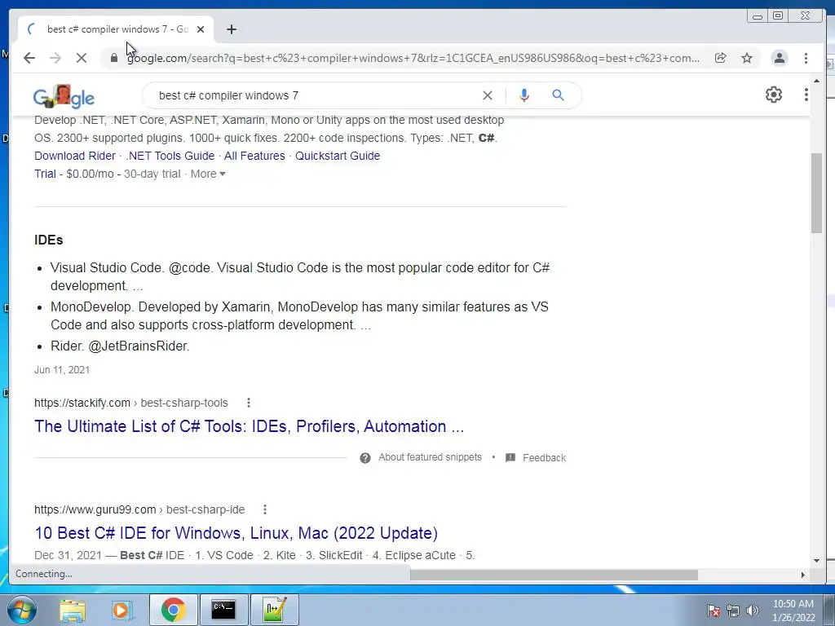Open the Google page three-dot menu
The height and width of the screenshot is (626, 835).
[x=806, y=95]
